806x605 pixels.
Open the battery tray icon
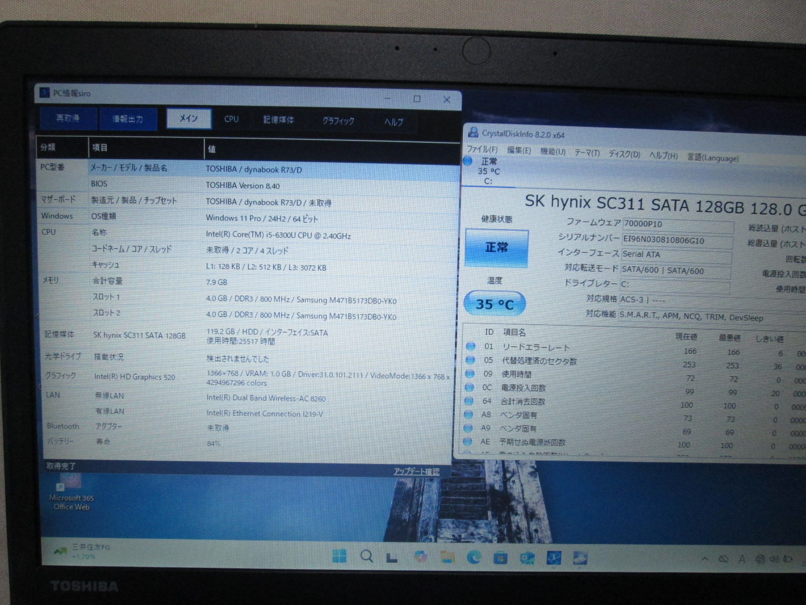click(788, 559)
